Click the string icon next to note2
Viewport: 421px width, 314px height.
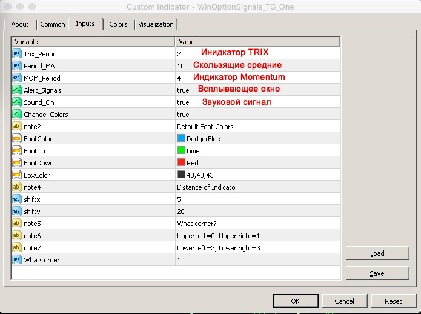coord(16,126)
